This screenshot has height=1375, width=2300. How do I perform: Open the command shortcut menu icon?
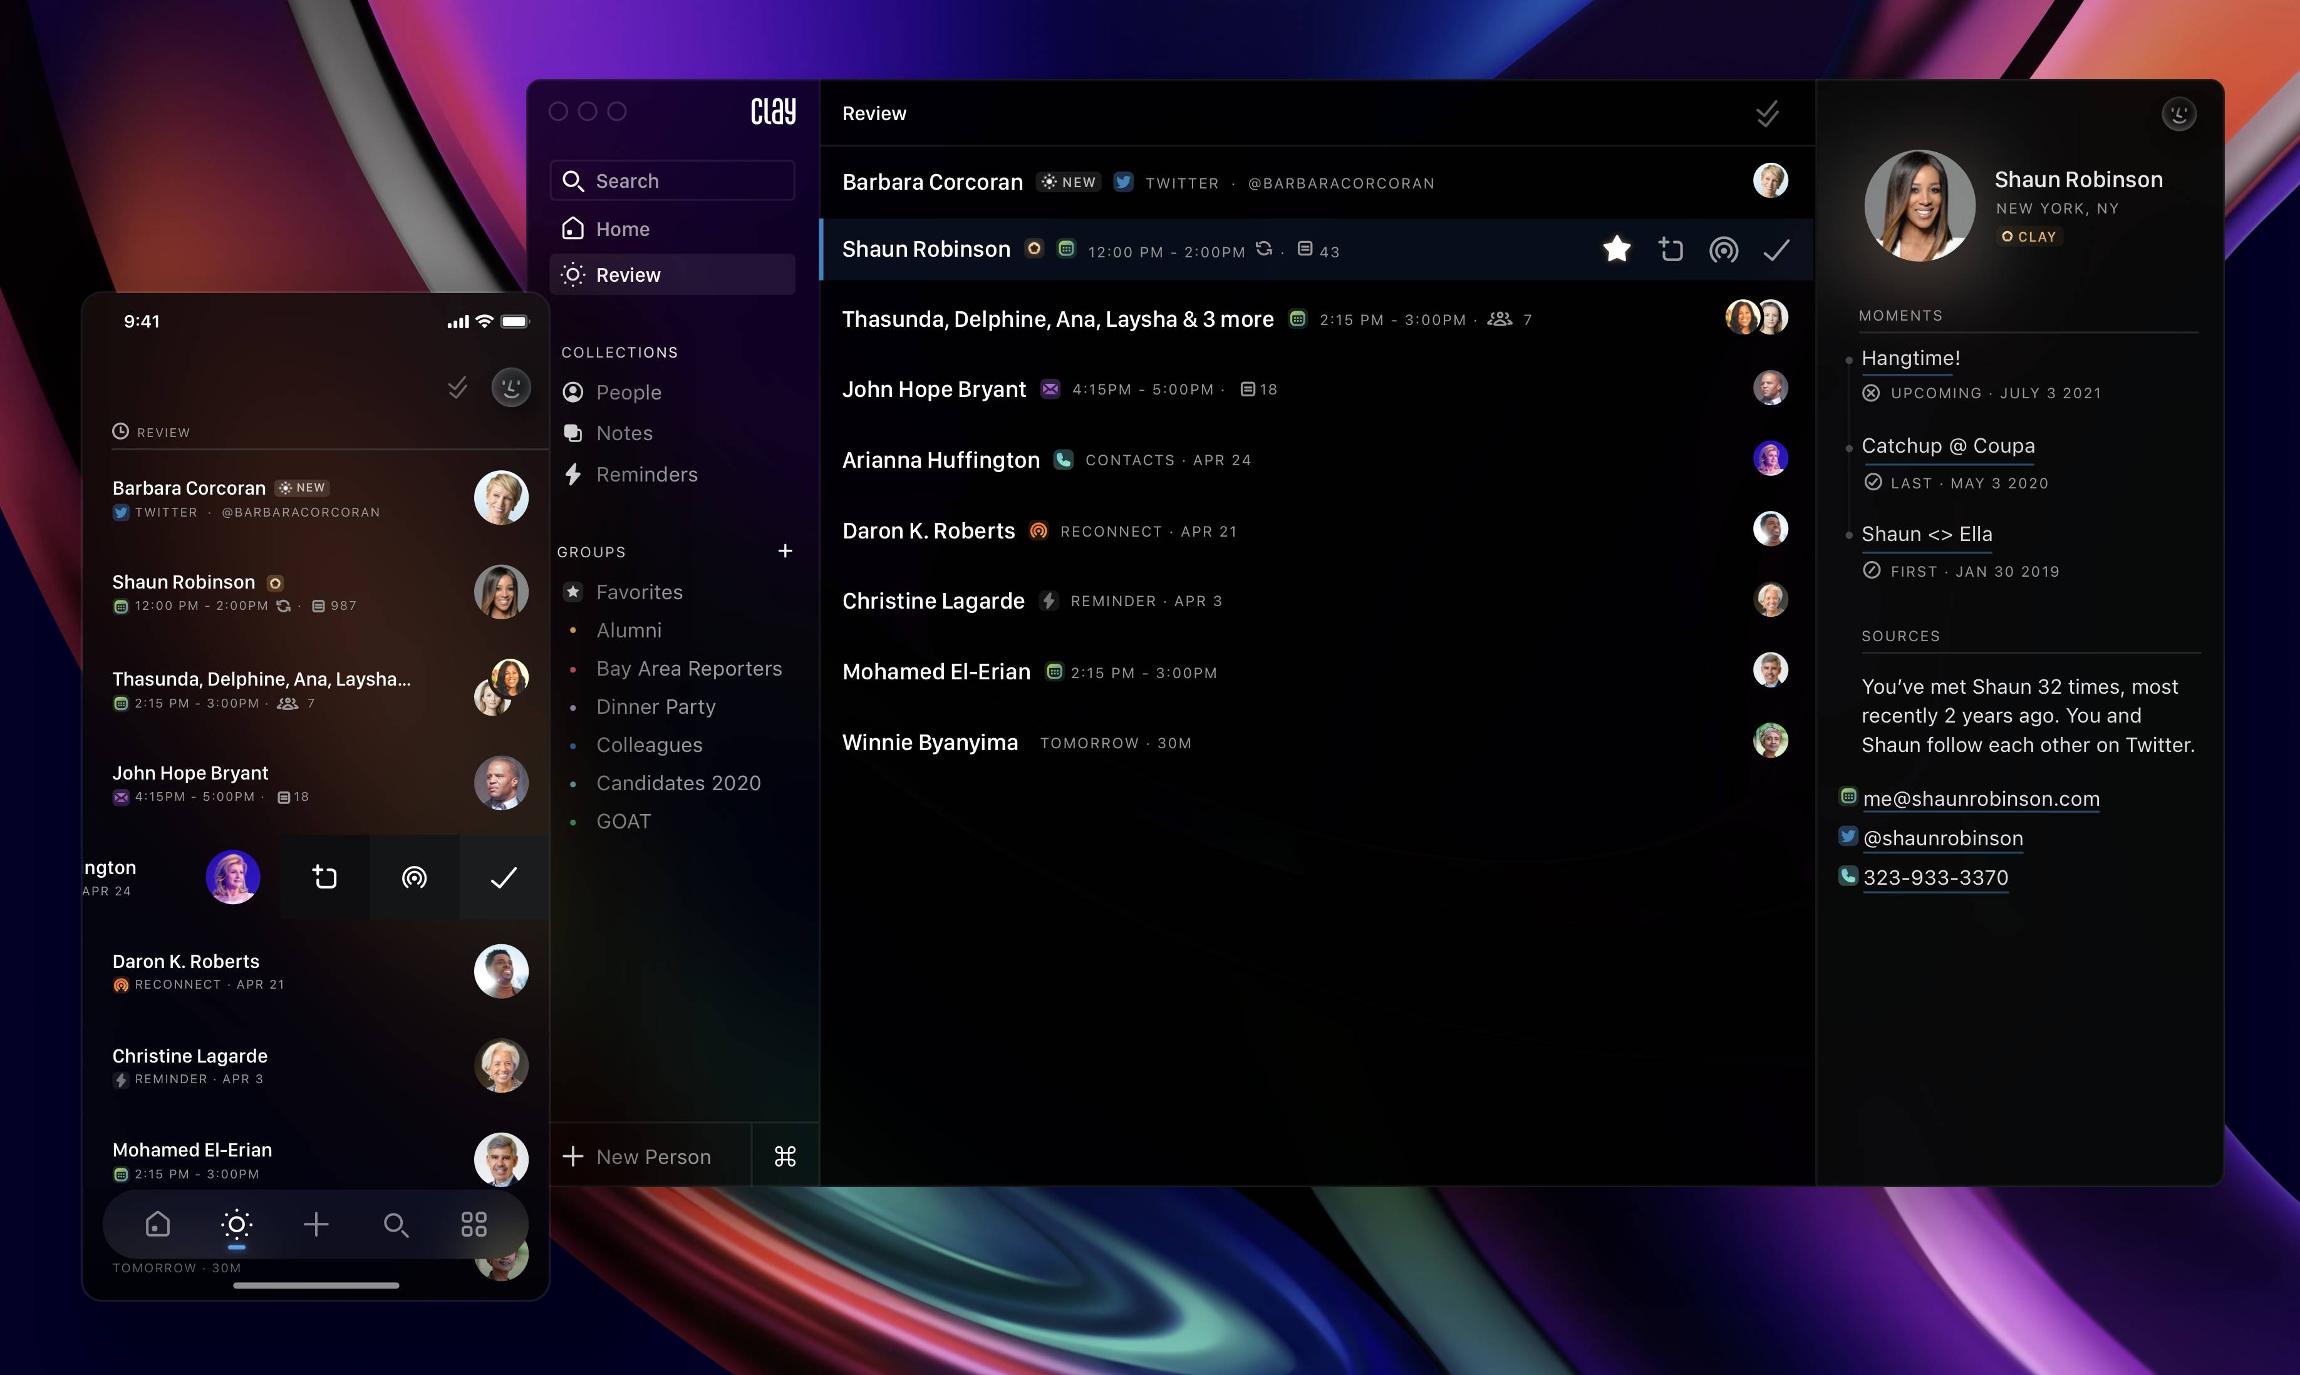[x=785, y=1156]
